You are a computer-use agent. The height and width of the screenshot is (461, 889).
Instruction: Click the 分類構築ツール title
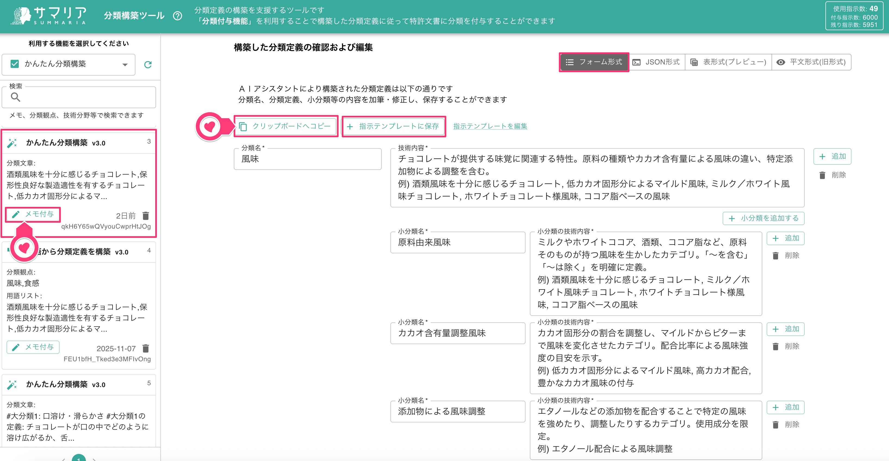pyautogui.click(x=134, y=16)
